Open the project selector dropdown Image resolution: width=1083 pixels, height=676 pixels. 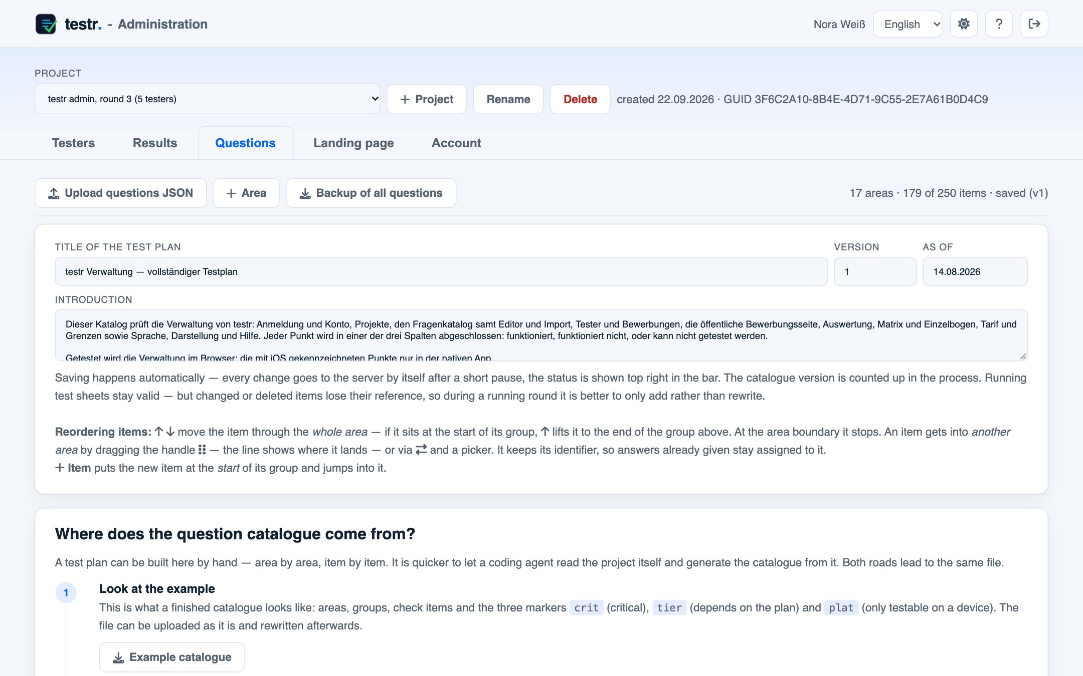(x=207, y=99)
